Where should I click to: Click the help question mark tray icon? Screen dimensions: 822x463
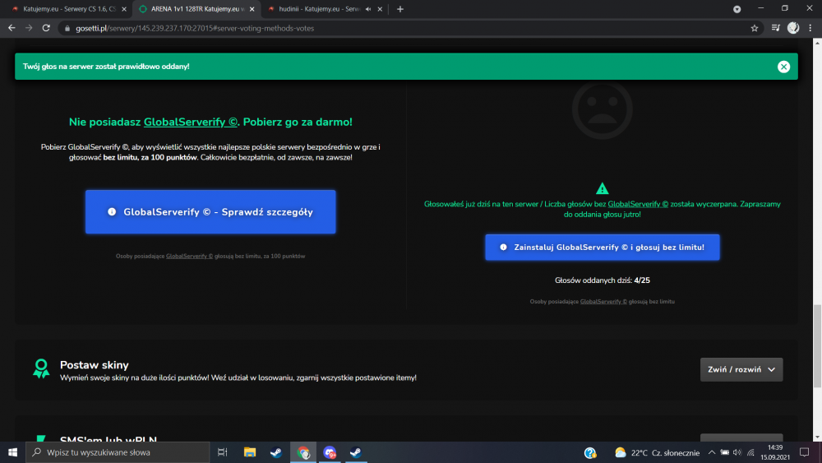(590, 452)
